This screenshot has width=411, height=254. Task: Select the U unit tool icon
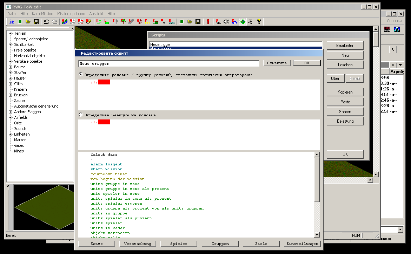point(218,22)
